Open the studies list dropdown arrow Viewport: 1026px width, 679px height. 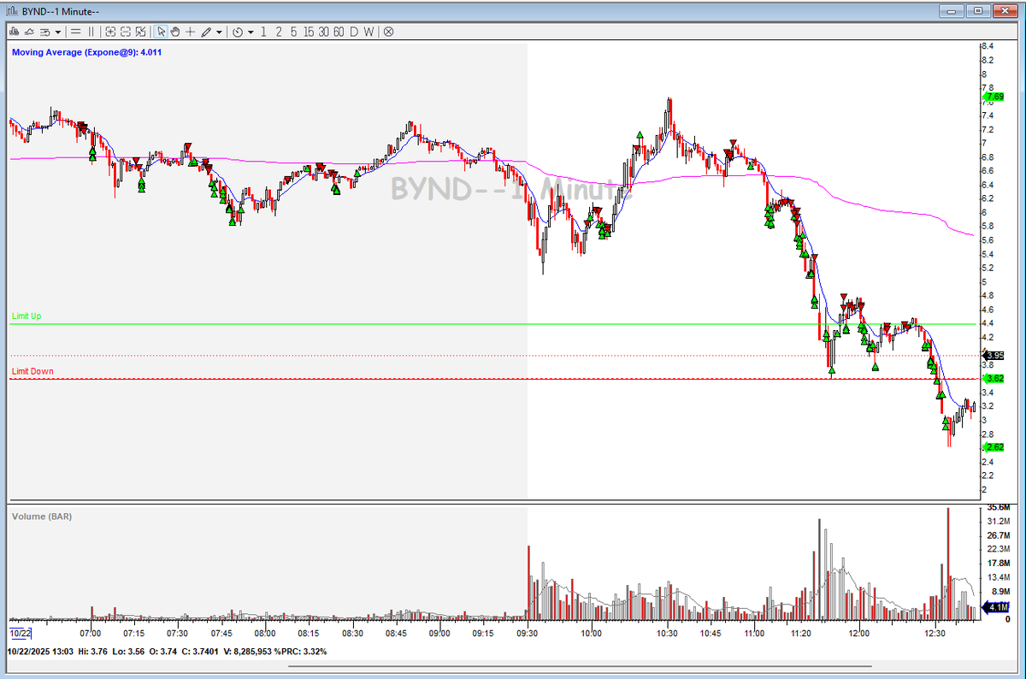point(58,32)
